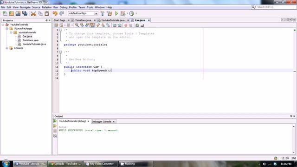Select Tomatoes.java in the Projects tree
The image size is (297, 167).
30,40
